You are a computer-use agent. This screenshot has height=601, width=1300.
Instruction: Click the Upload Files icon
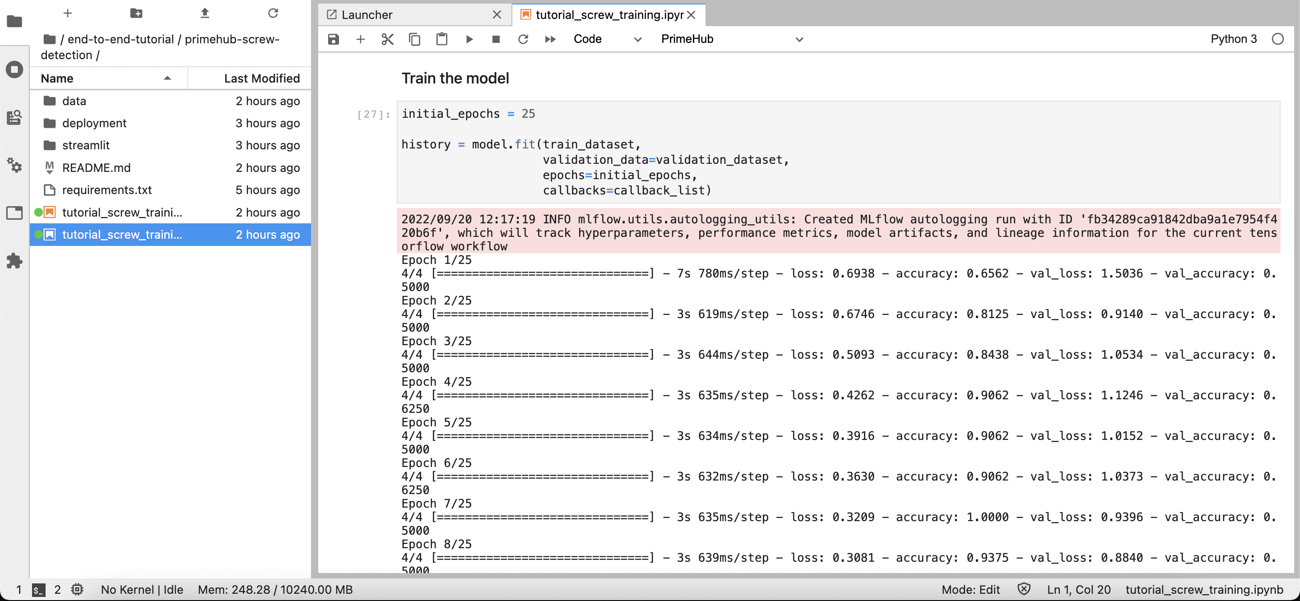pyautogui.click(x=204, y=13)
